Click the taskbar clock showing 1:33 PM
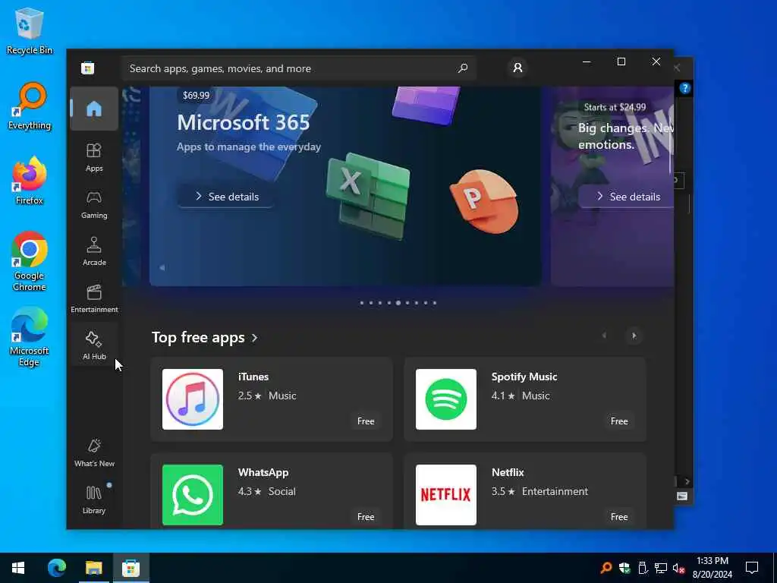Image resolution: width=777 pixels, height=583 pixels. [712, 568]
